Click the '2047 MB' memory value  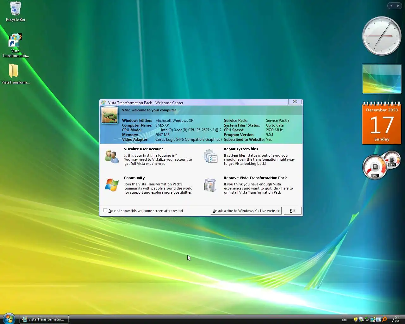[x=162, y=135]
